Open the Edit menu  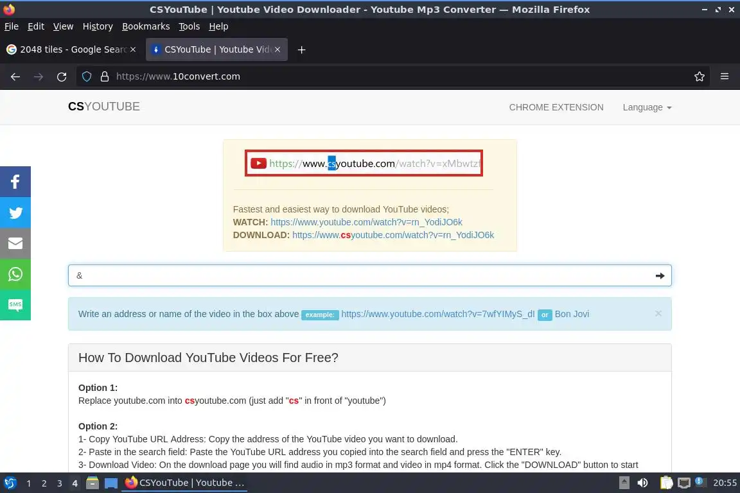[36, 26]
